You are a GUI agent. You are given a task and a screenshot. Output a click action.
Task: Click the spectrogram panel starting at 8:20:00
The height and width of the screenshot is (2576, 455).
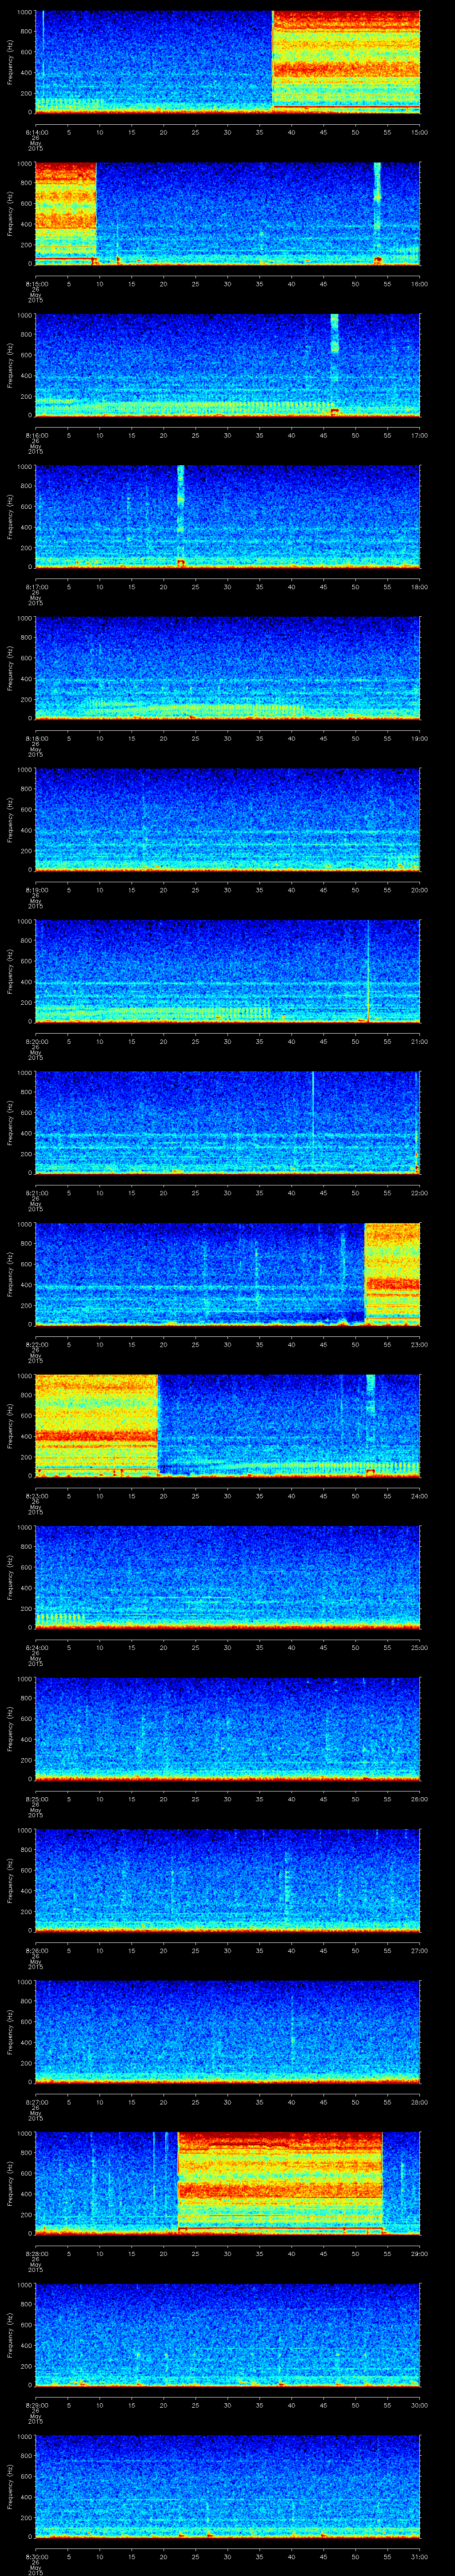(227, 972)
